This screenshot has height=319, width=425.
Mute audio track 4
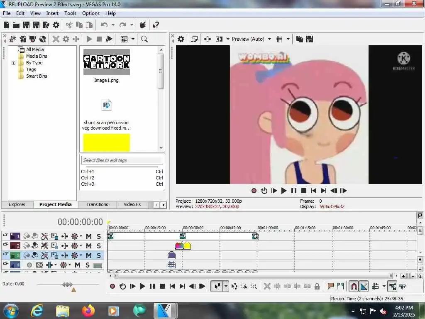tap(78, 265)
